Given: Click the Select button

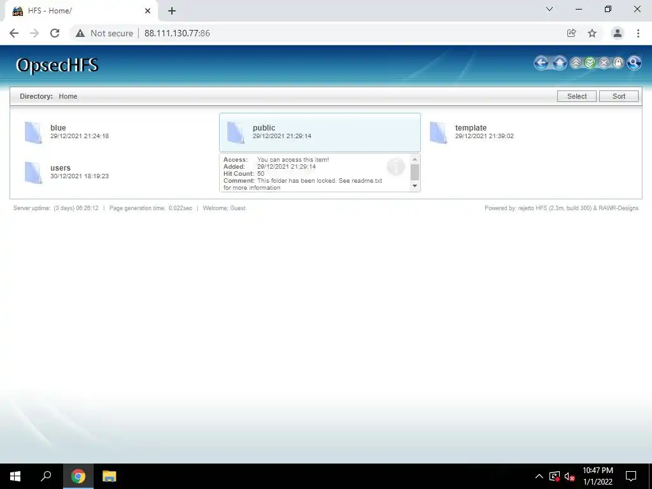Looking at the screenshot, I should [x=577, y=96].
